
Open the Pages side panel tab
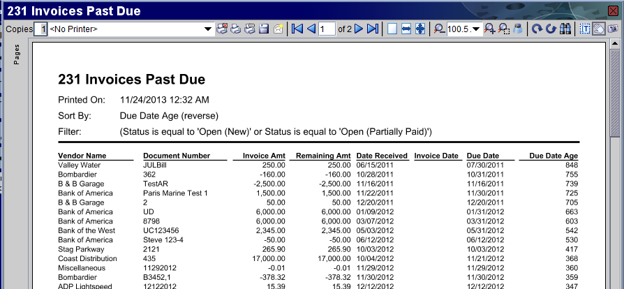[16, 55]
